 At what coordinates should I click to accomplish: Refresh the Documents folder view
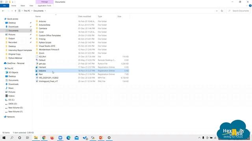tap(222, 11)
